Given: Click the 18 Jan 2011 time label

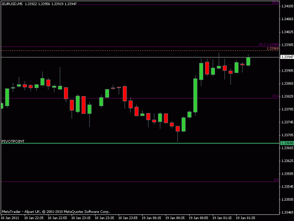Looking at the screenshot, I should tap(10, 218).
